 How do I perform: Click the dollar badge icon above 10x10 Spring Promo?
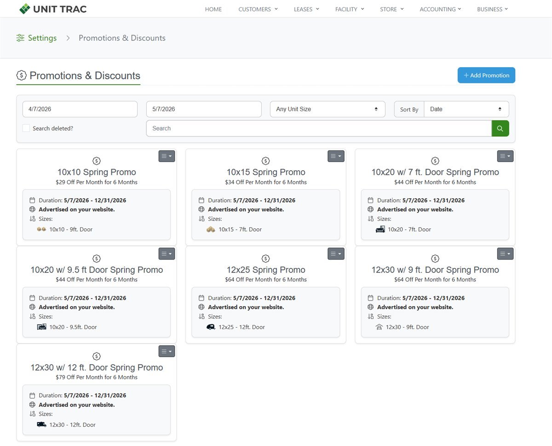[x=97, y=161]
